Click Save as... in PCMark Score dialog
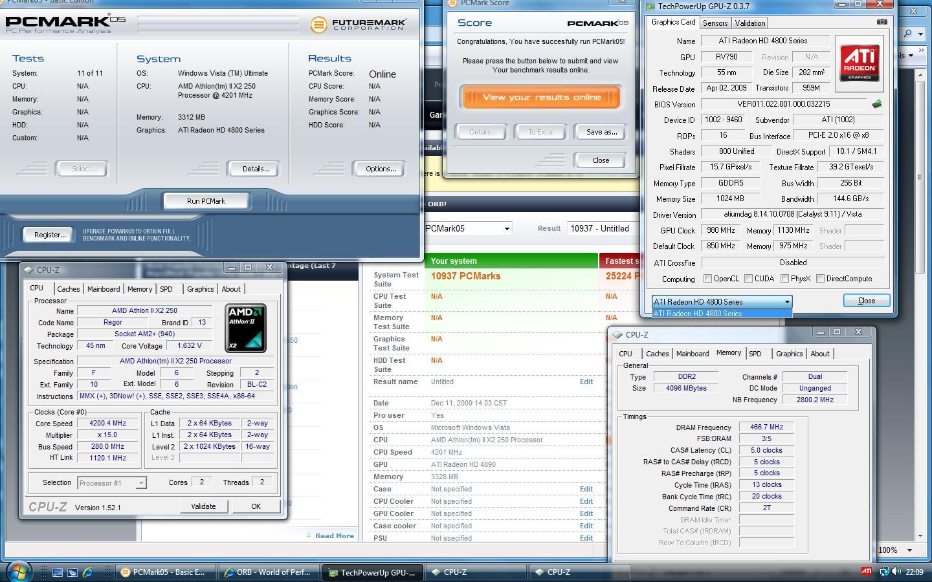932x582 pixels. pos(601,132)
